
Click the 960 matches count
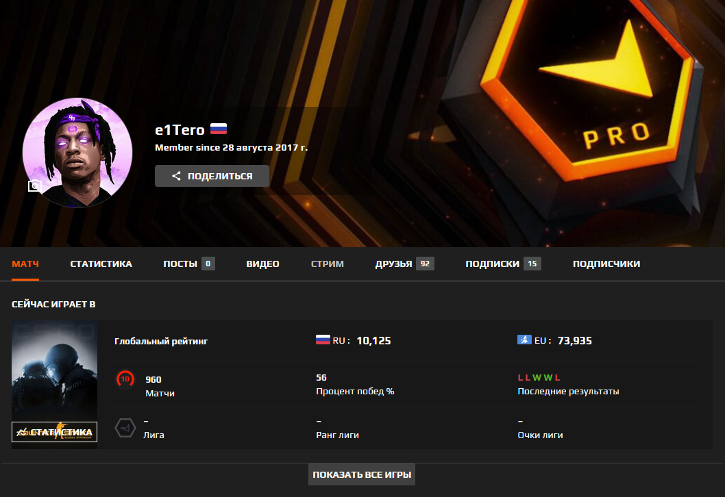(x=153, y=379)
